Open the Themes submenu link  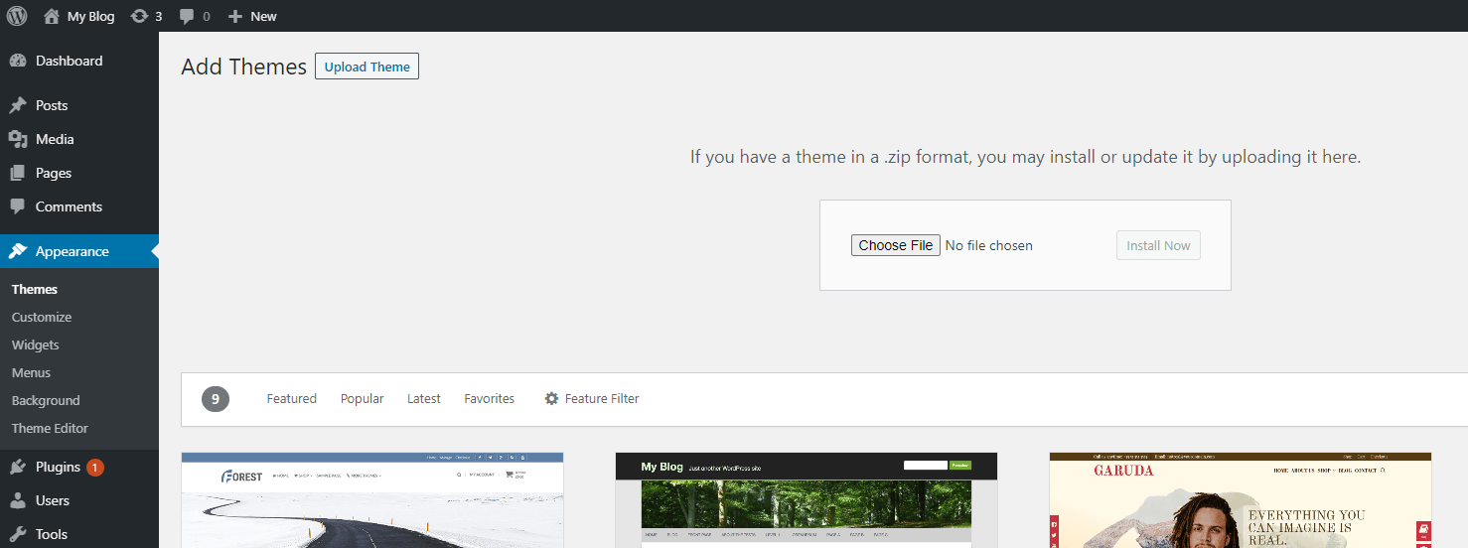point(35,289)
